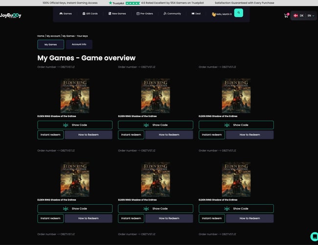Reveal code for top-middle Elden Ring game
318x245 pixels.
(x=156, y=125)
